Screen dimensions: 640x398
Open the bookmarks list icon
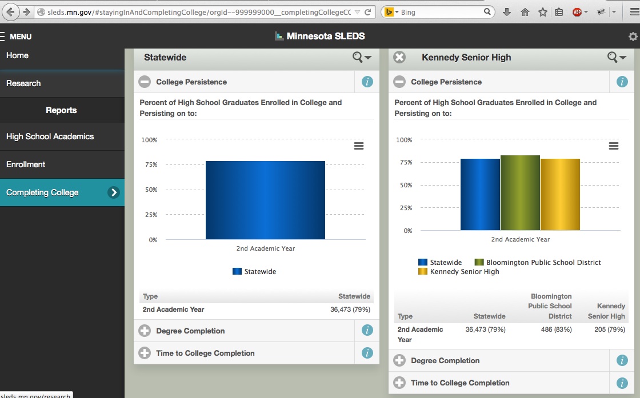pos(559,12)
